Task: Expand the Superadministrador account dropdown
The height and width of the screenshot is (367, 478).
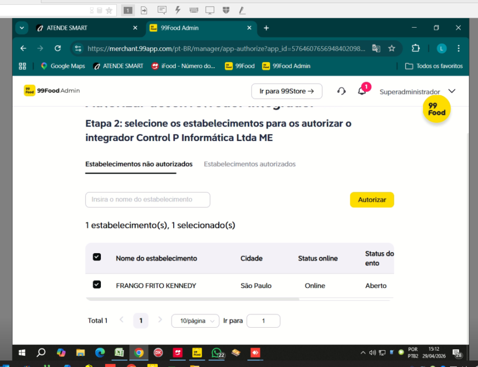Action: 452,91
